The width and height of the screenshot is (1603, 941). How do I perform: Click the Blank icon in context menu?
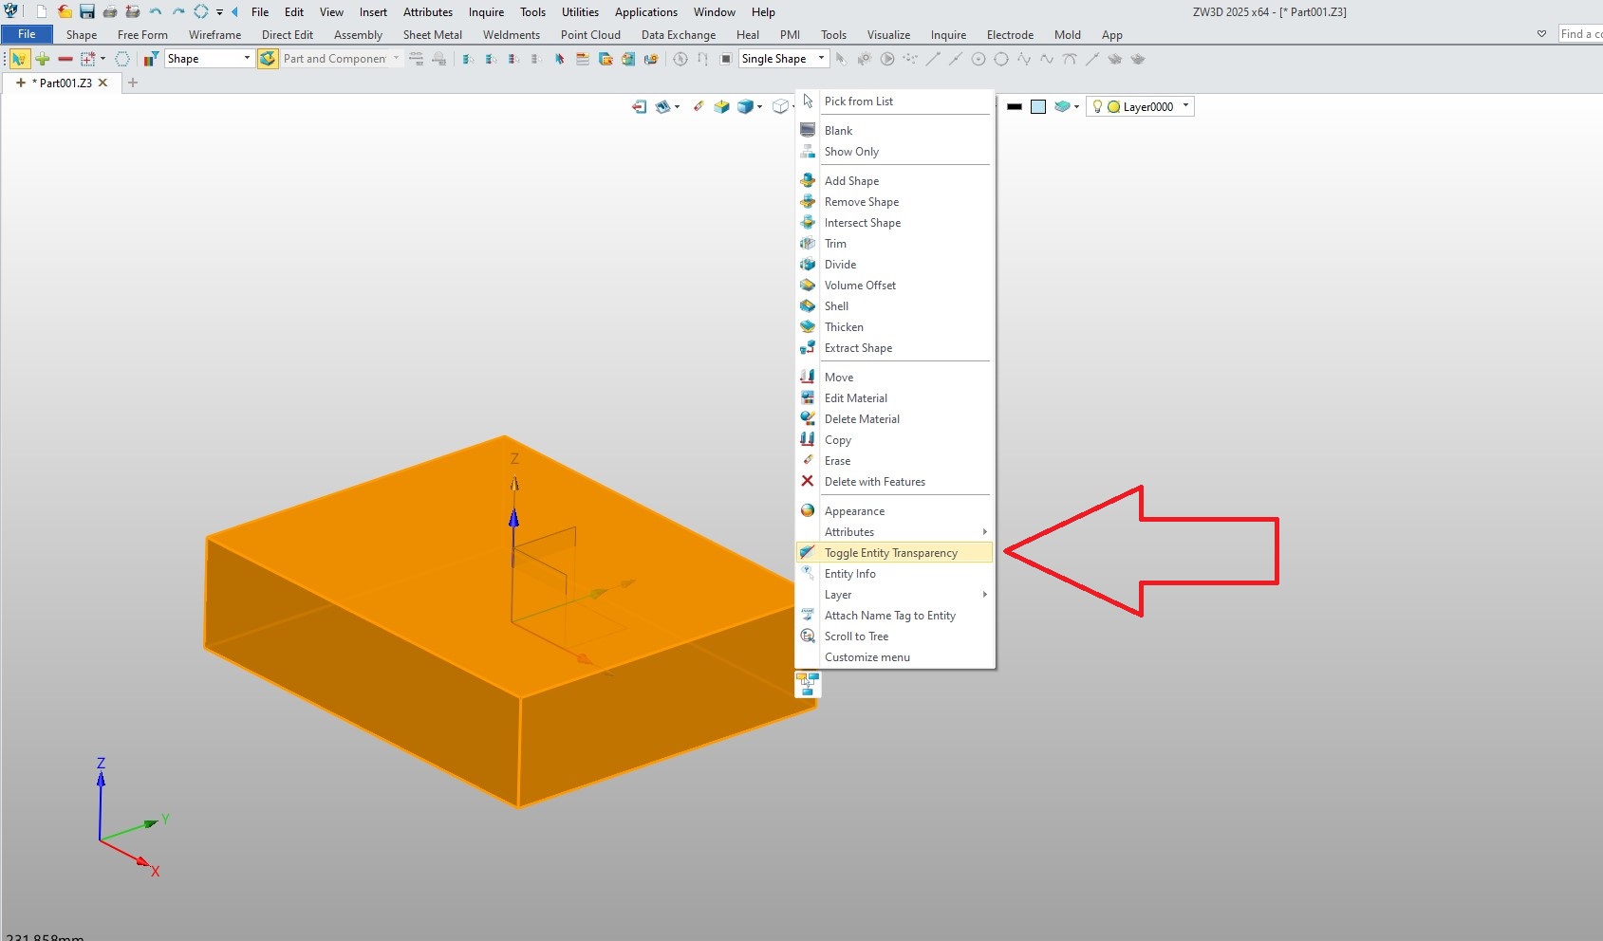808,130
